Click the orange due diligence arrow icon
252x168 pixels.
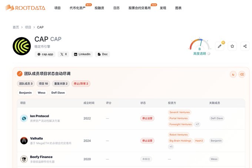(20, 74)
